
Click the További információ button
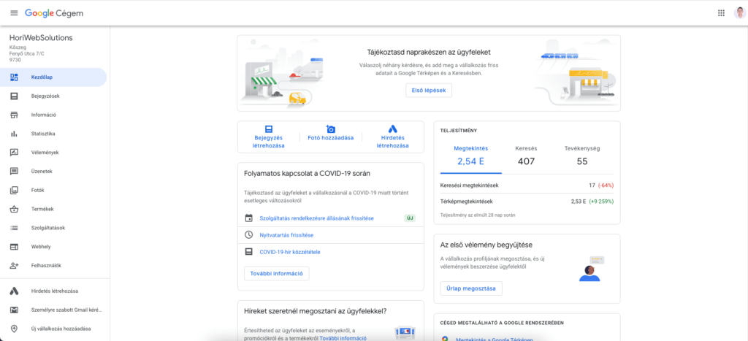click(277, 274)
